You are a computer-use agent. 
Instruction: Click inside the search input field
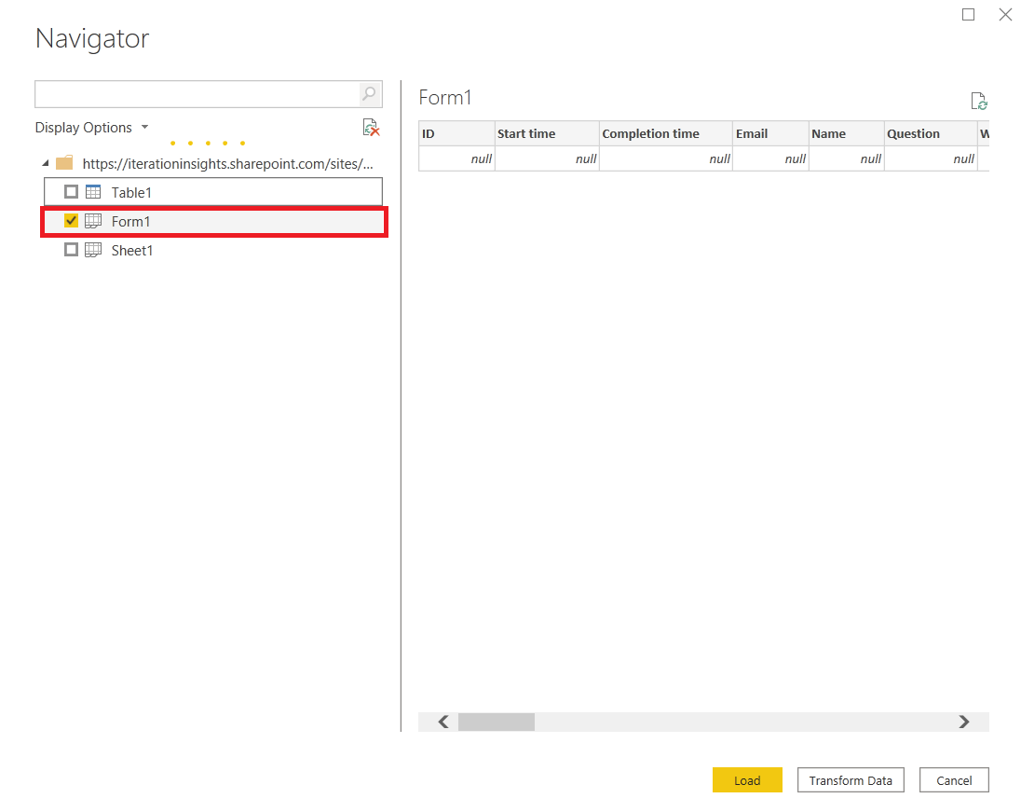click(186, 93)
